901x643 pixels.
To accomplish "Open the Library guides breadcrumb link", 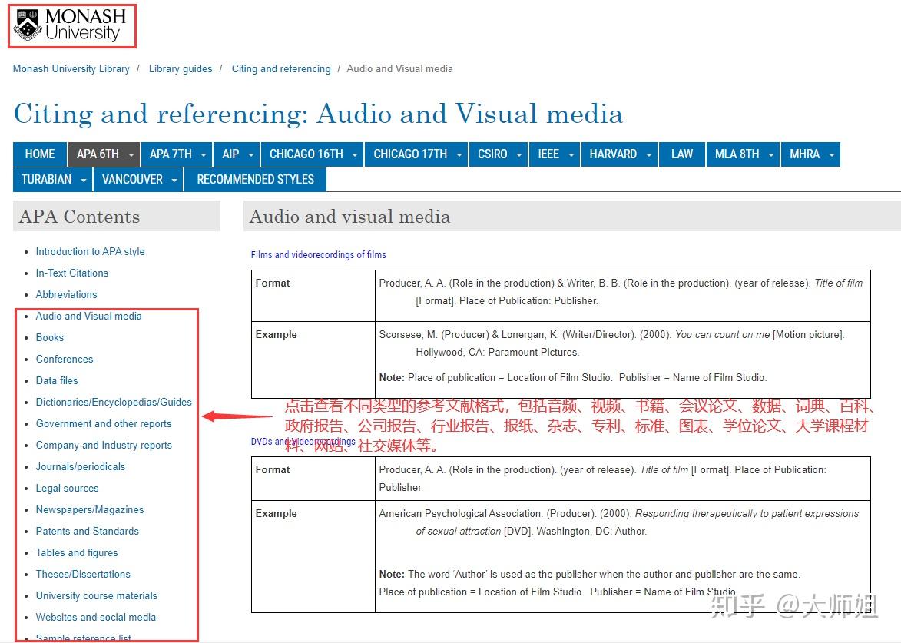I will (181, 69).
